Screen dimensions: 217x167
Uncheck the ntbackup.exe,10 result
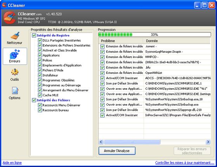coord(102,99)
